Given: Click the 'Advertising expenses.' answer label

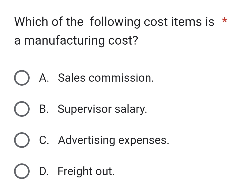Looking at the screenshot, I should 114,140.
